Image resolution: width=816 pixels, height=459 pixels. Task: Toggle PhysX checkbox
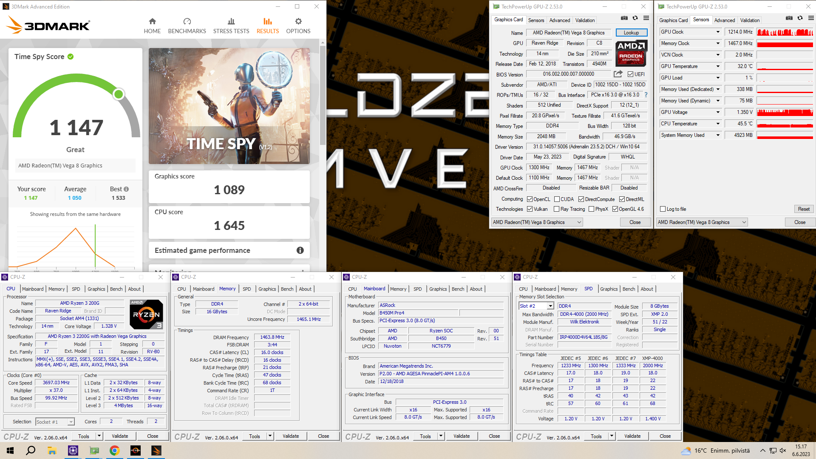(x=591, y=209)
